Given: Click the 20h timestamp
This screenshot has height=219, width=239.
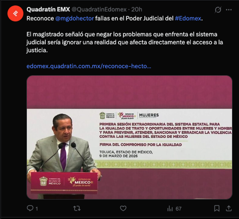Looking at the screenshot, I should (137, 9).
